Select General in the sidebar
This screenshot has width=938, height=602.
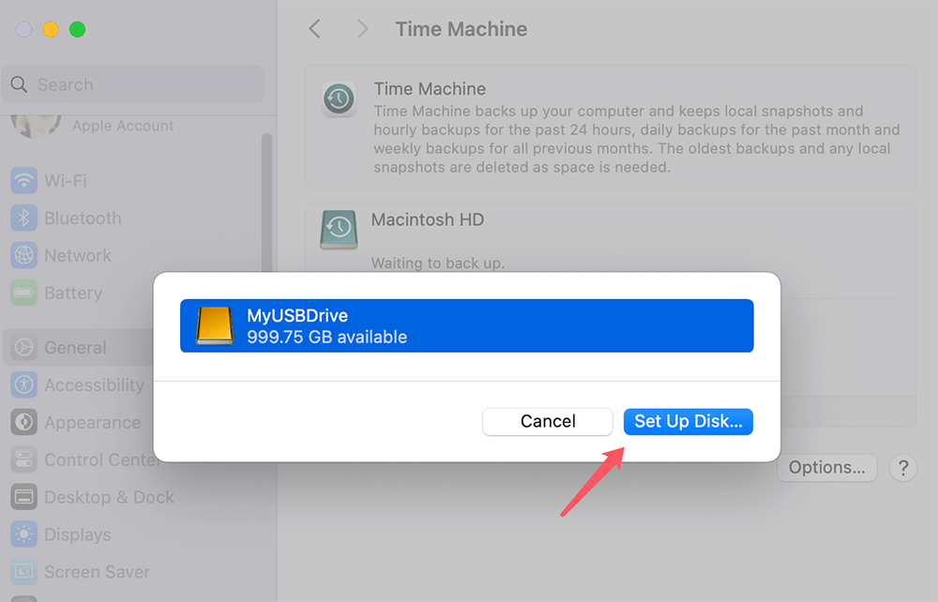click(x=22, y=347)
